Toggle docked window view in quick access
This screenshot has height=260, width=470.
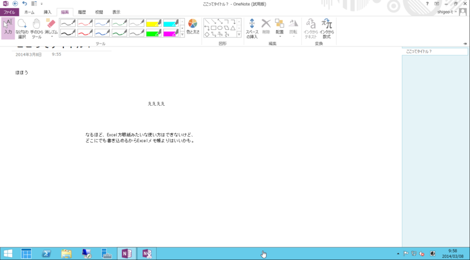[34, 4]
